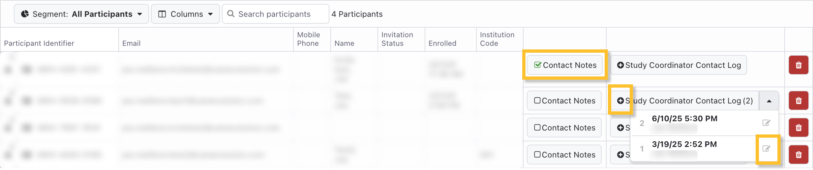
Task: Select the 6/10/25 5:30 PM log entry
Action: 684,119
